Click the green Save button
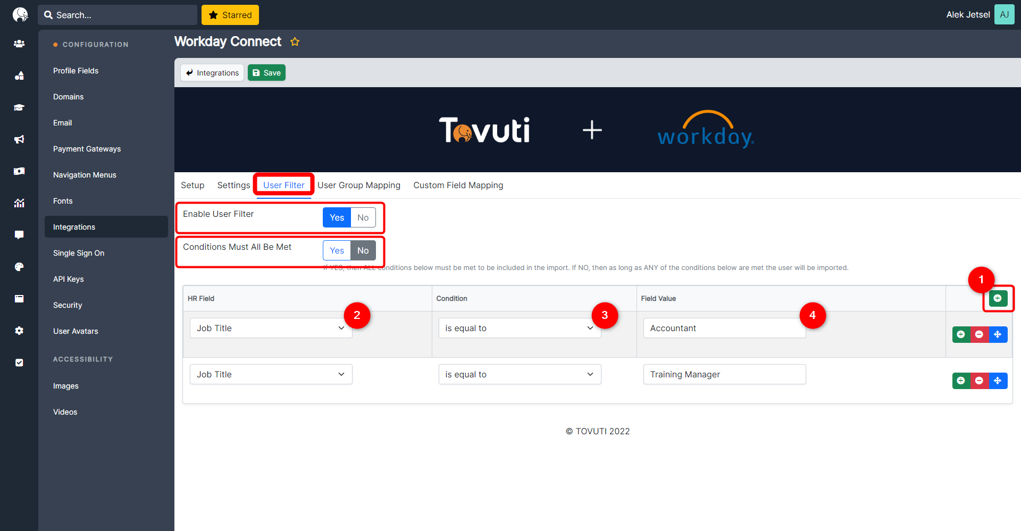 click(x=266, y=73)
